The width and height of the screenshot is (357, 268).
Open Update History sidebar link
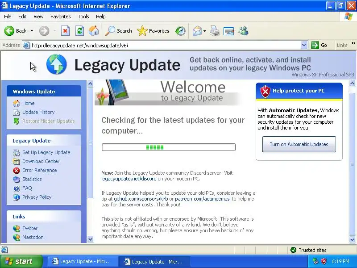point(38,112)
